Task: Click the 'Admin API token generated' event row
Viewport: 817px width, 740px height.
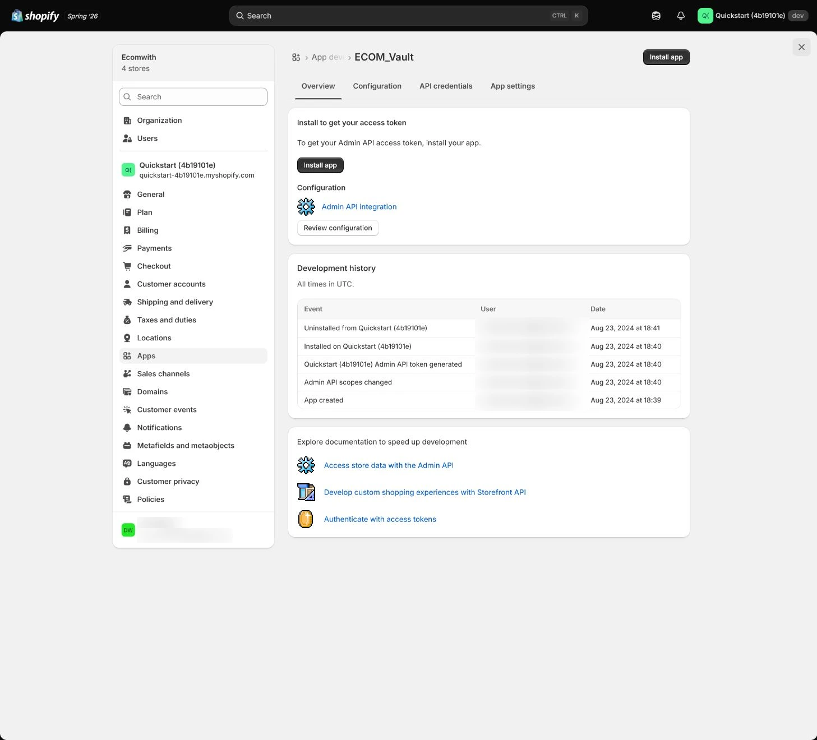Action: 488,364
